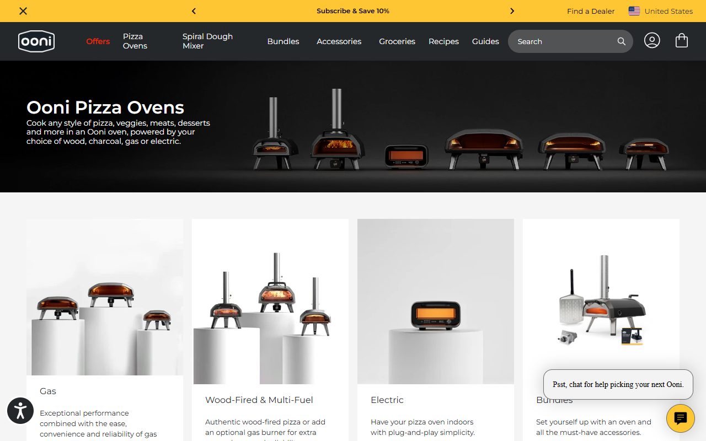The height and width of the screenshot is (441, 706).
Task: Go to homepage via Ooni logo
Action: point(36,41)
